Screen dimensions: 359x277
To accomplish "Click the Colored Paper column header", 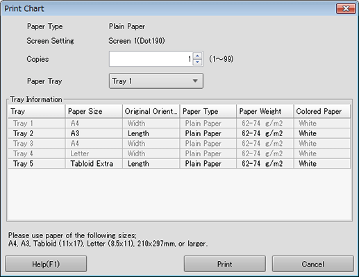I will click(x=322, y=111).
